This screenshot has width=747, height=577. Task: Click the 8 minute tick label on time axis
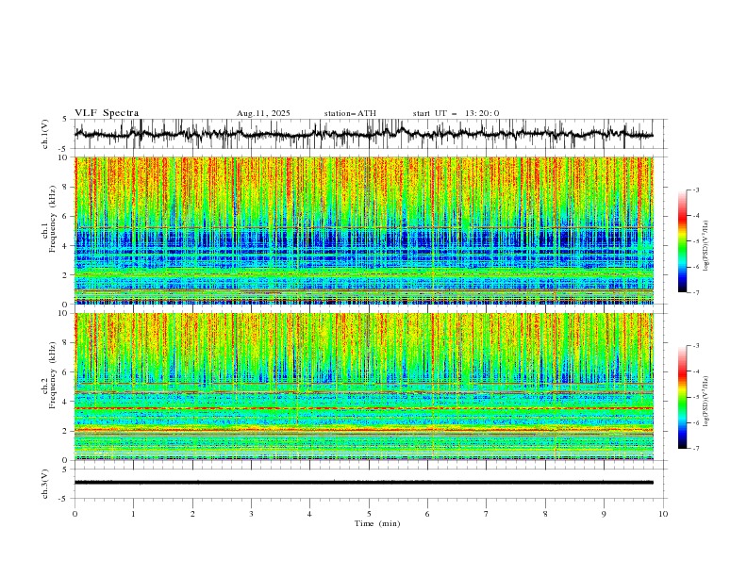(x=545, y=514)
